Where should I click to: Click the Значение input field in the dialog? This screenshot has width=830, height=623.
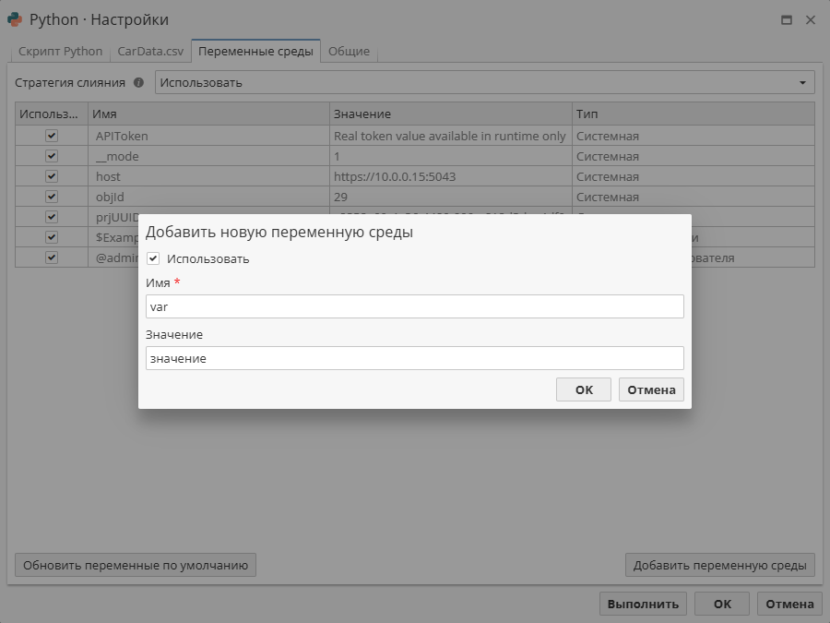414,357
